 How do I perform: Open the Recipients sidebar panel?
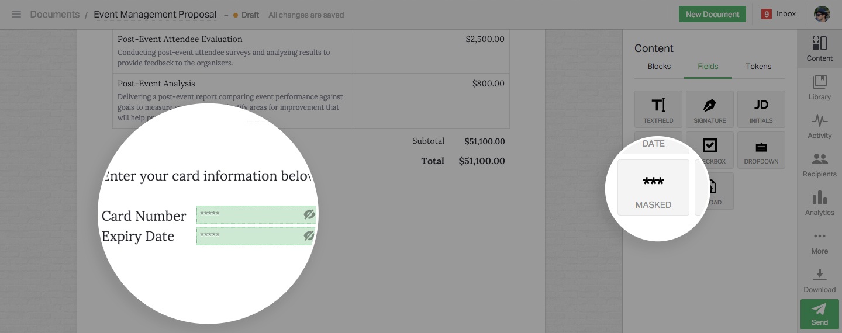click(x=819, y=165)
